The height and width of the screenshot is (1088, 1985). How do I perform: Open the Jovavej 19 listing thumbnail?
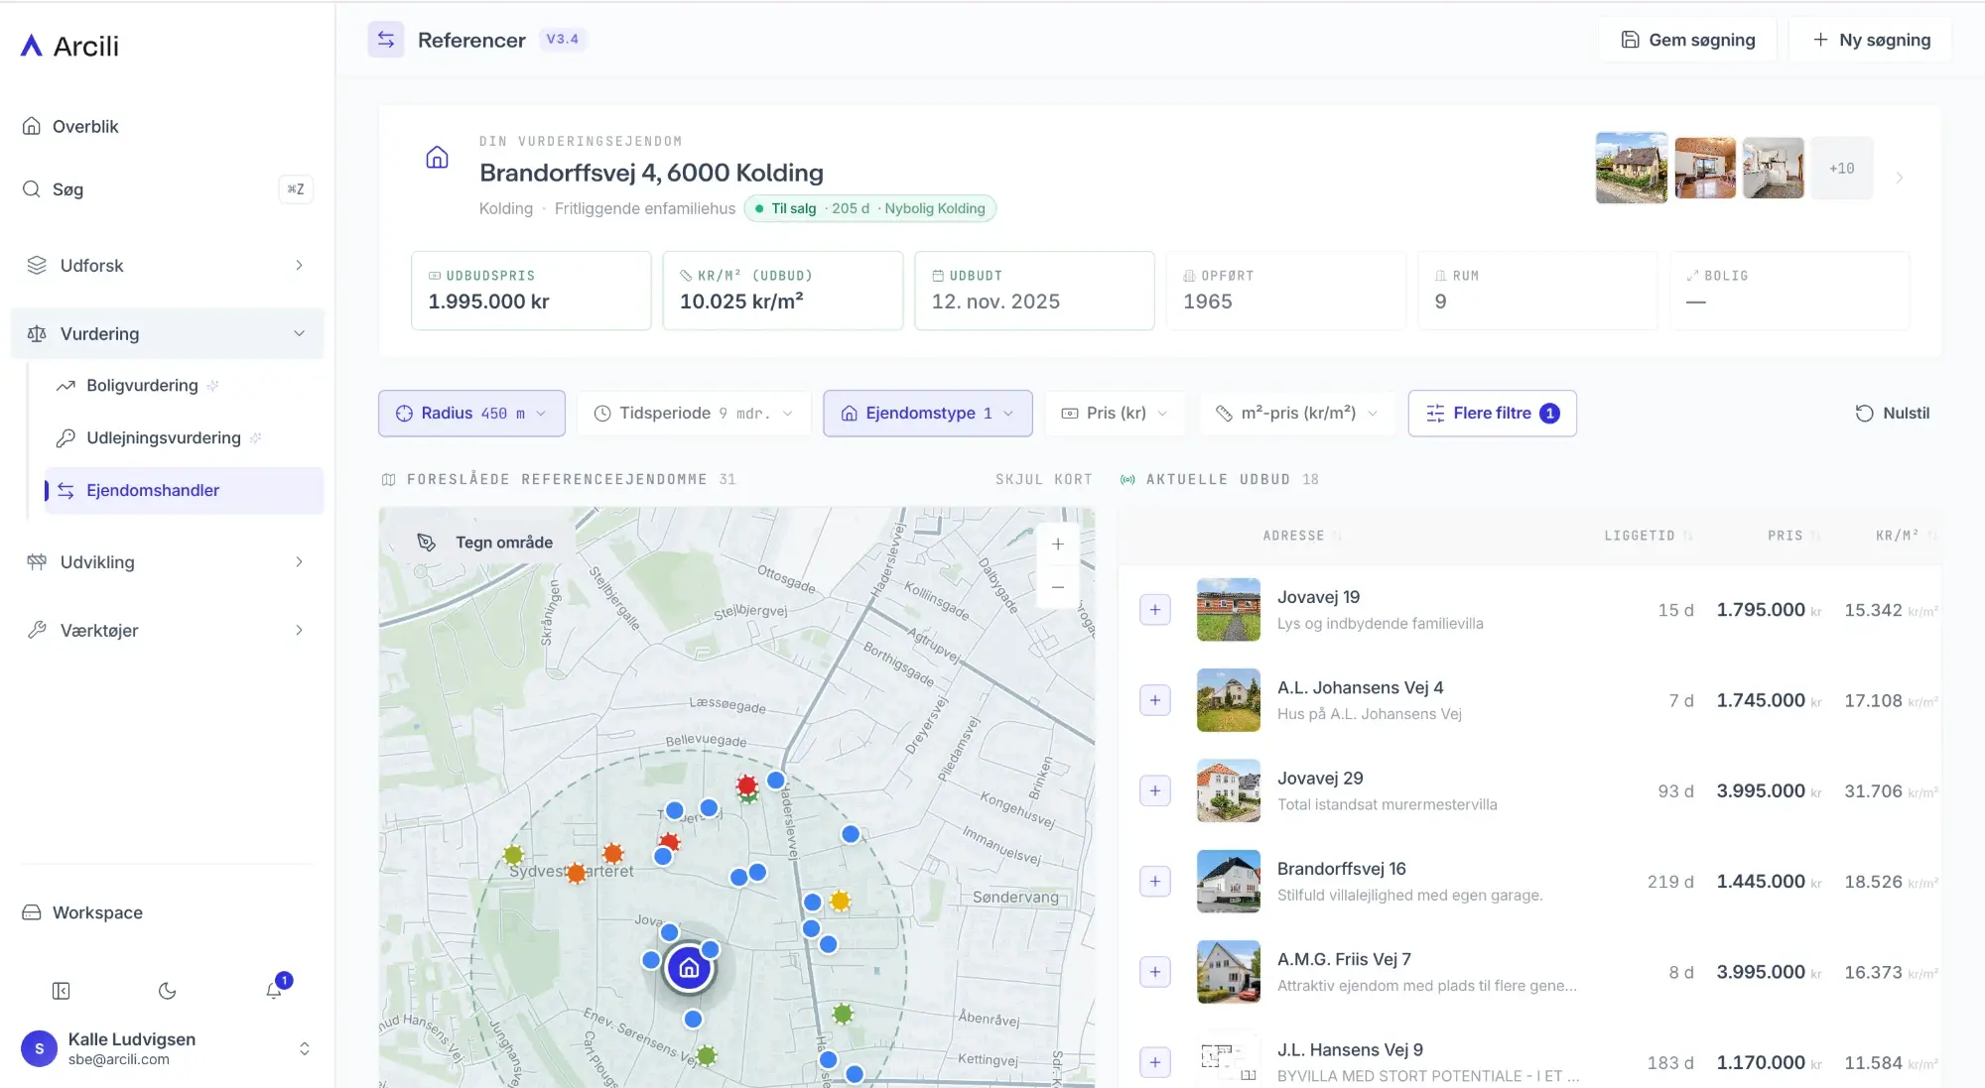click(x=1229, y=609)
